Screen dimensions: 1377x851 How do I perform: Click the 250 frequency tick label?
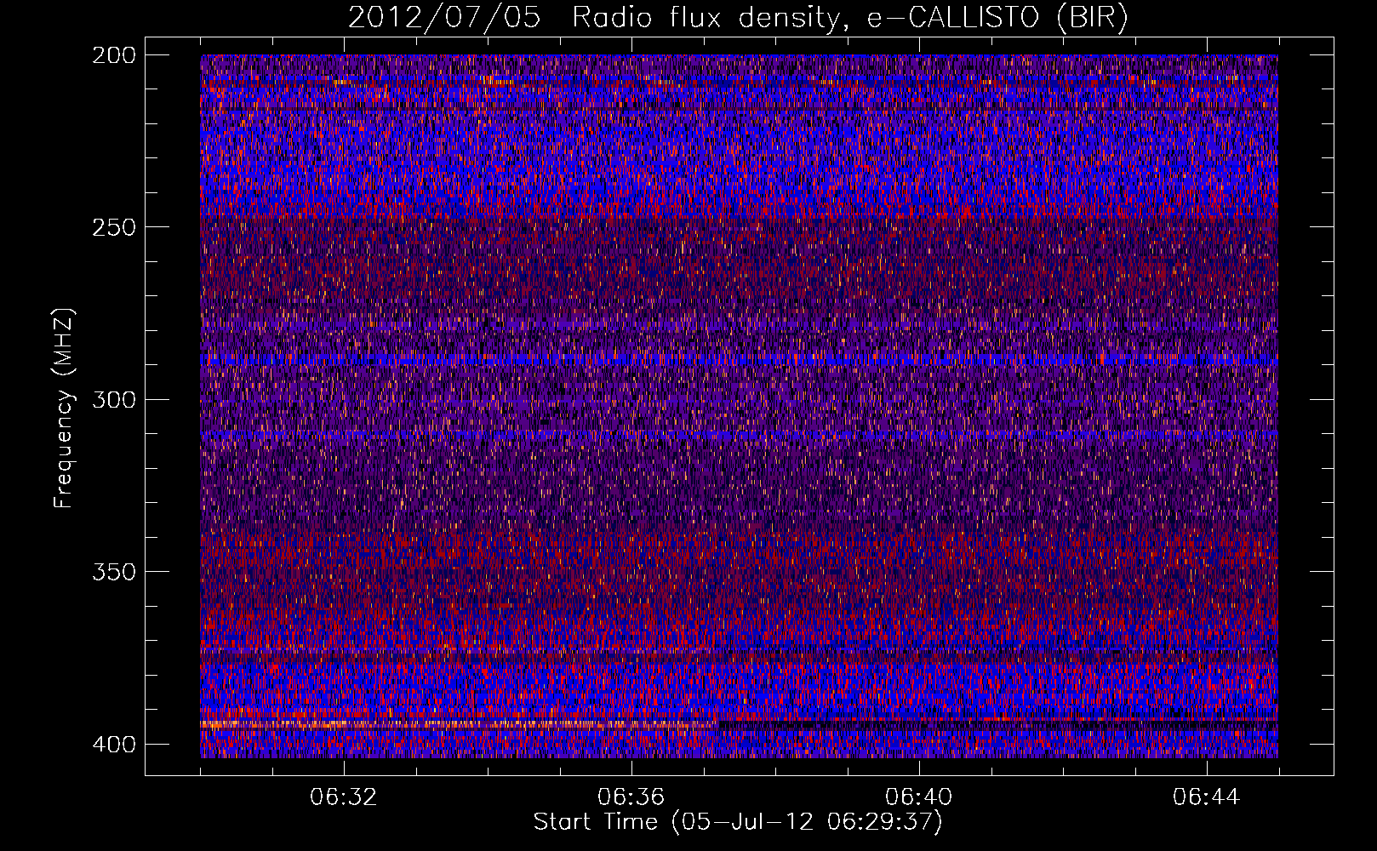point(113,227)
